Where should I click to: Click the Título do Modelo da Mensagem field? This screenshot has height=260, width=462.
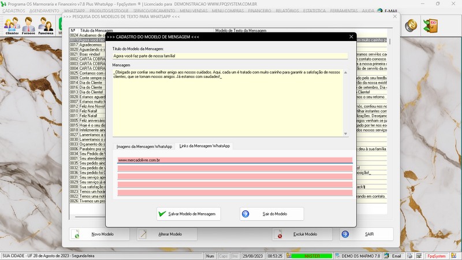coord(230,56)
